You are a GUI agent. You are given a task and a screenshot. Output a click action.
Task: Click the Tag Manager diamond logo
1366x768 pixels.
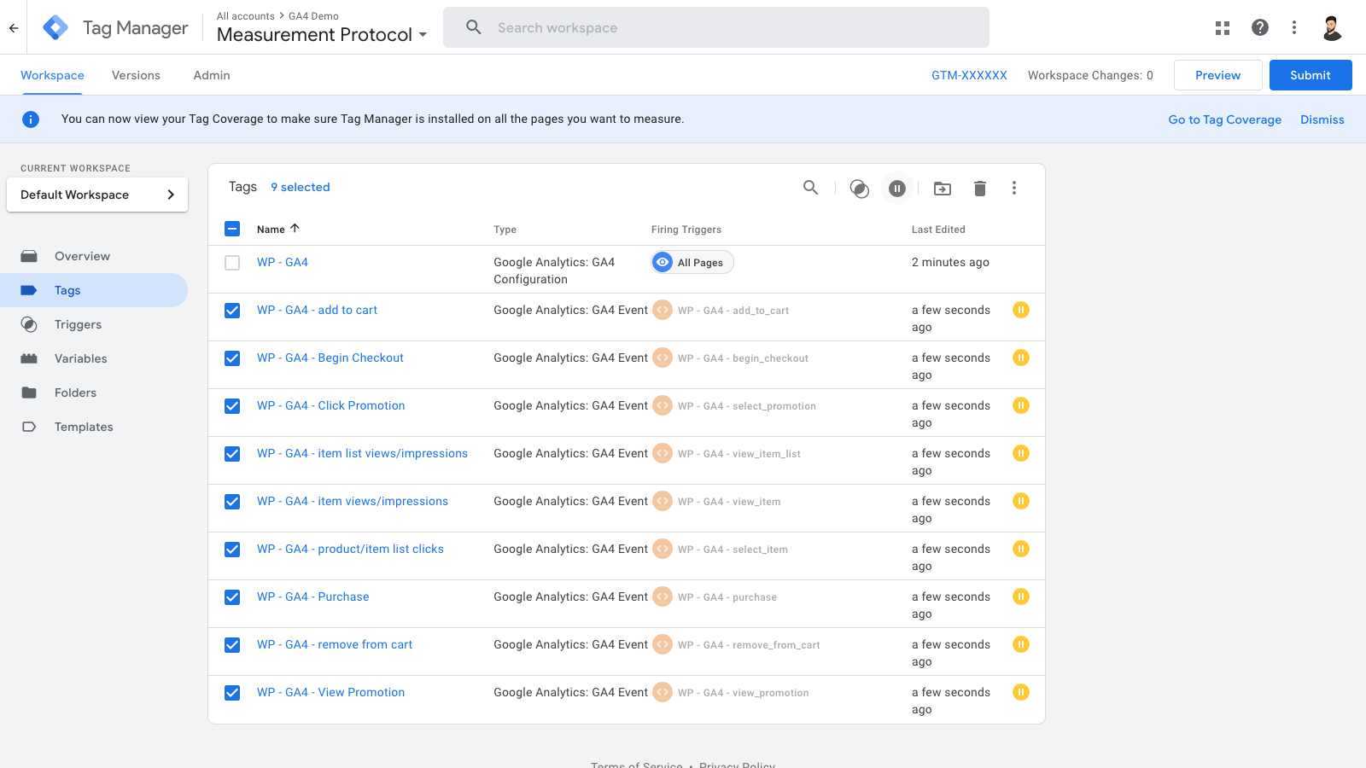[x=55, y=27]
